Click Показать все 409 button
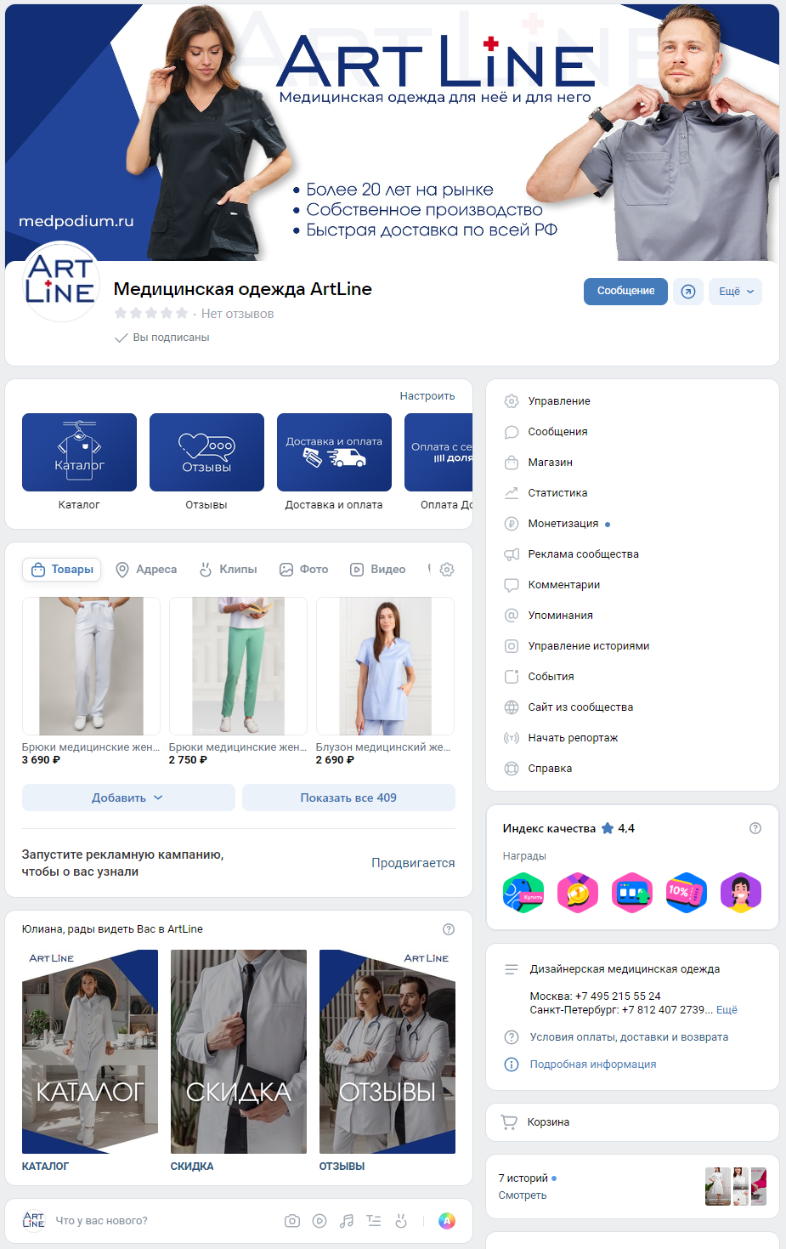Screen dimensions: 786x1249 point(348,798)
